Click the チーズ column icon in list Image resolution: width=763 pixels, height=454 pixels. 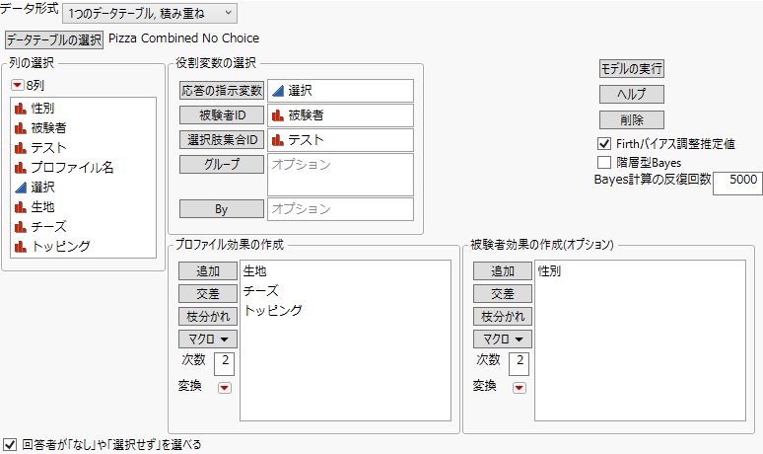[20, 226]
